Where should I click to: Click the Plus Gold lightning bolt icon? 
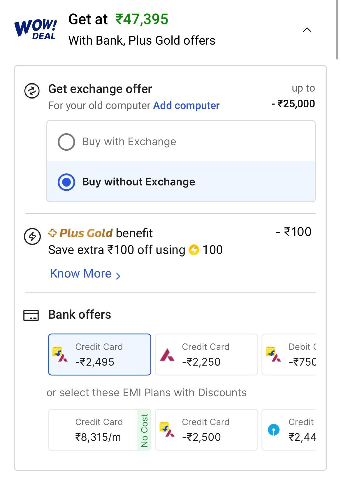coord(32,236)
